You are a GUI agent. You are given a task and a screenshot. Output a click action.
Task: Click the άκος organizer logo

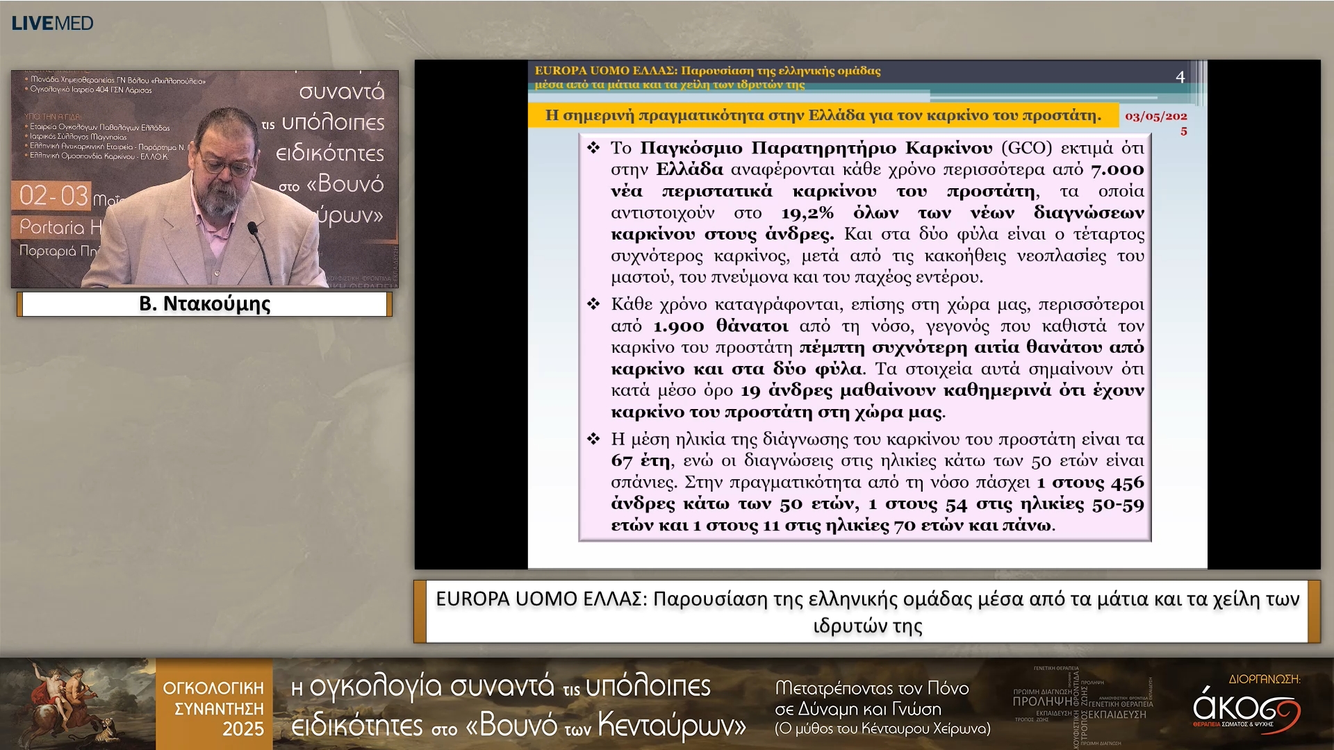(1246, 709)
